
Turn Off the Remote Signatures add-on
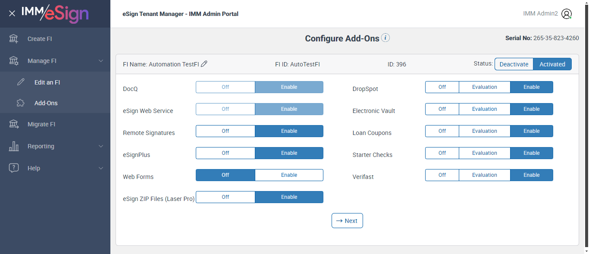(226, 131)
